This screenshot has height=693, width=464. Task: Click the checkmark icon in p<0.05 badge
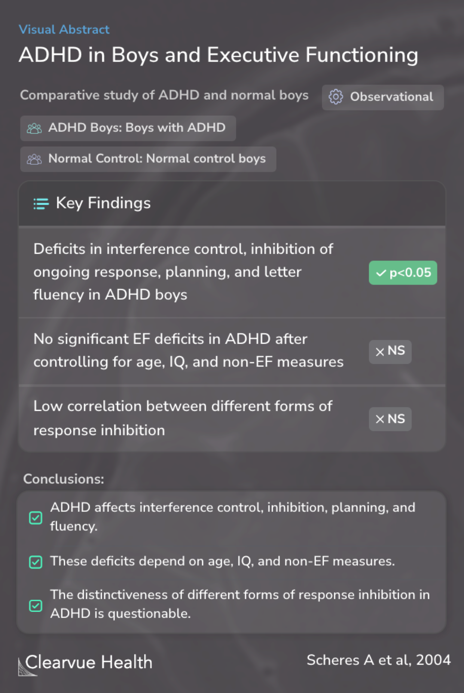(381, 273)
